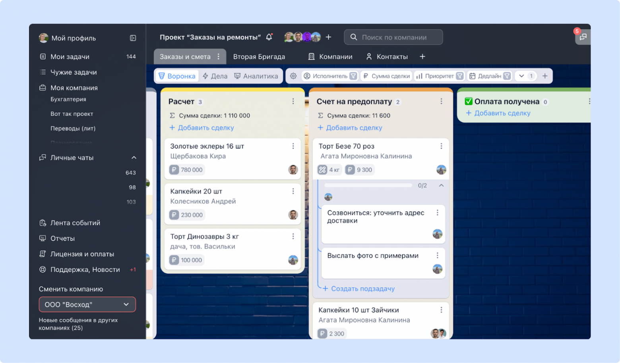The image size is (620, 363).
Task: Open the chat icon with badge 5 top right
Action: [x=583, y=37]
